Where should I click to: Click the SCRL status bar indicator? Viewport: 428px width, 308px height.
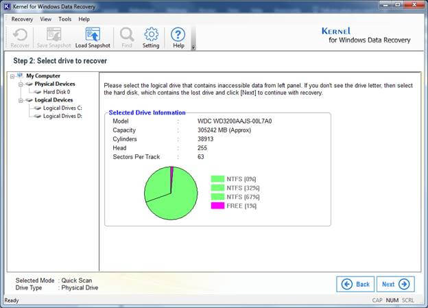click(x=408, y=300)
